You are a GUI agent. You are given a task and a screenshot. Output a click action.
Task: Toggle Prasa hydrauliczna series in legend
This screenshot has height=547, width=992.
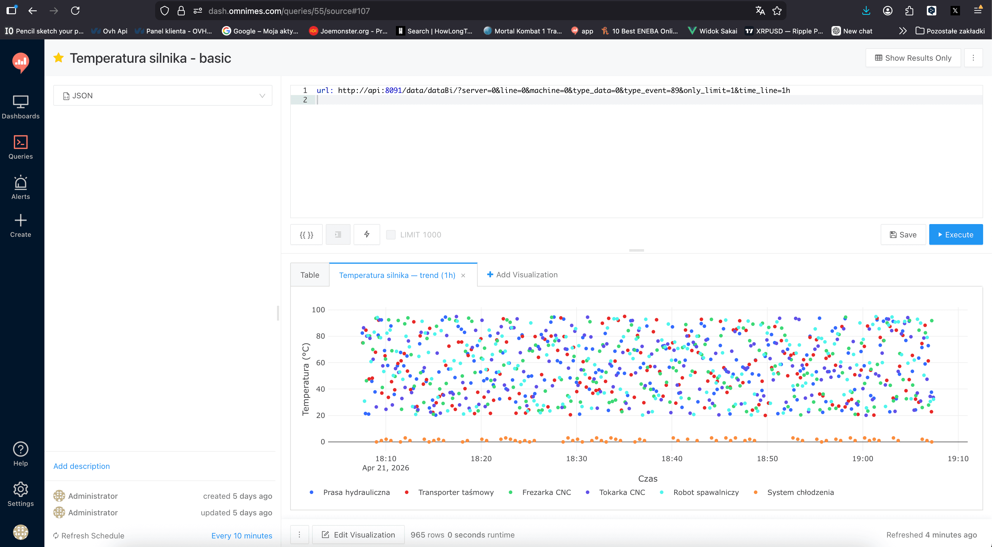tap(356, 492)
